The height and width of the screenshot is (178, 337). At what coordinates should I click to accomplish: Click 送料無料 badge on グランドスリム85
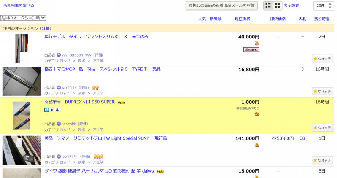click(x=251, y=50)
